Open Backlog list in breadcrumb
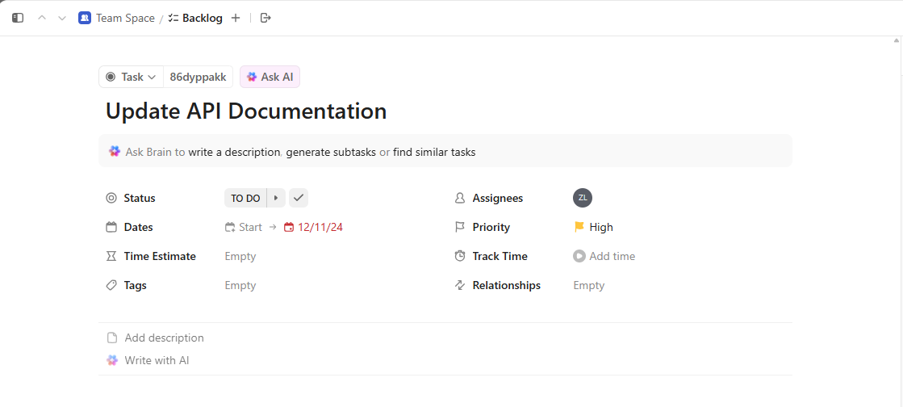Viewport: 903px width, 407px height. coord(202,18)
